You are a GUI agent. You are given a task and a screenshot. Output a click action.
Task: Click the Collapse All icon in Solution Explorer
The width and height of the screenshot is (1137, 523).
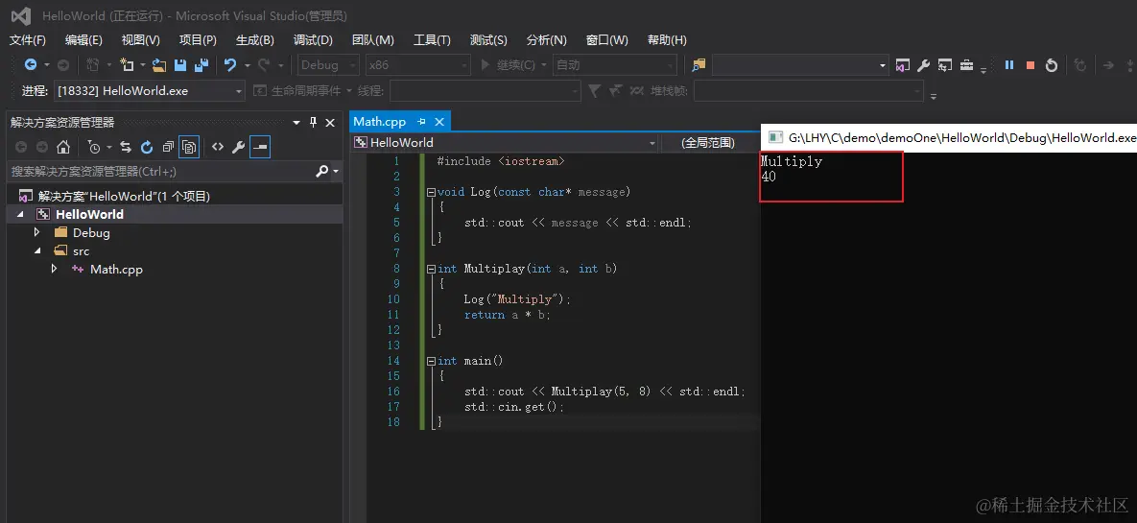click(168, 147)
